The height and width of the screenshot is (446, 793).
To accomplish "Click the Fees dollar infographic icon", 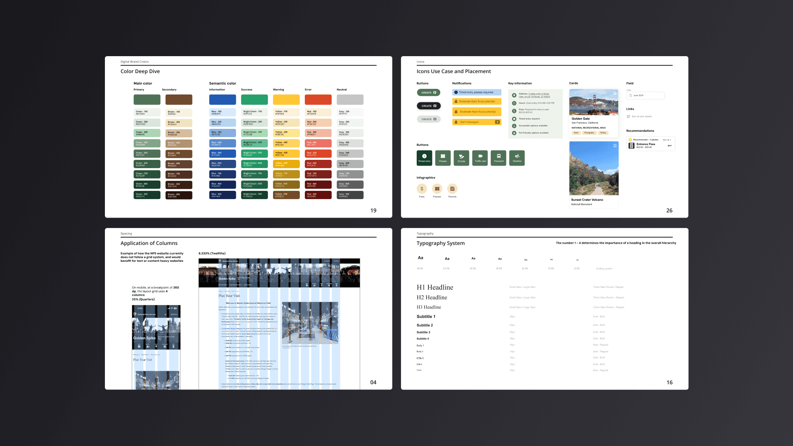I will [422, 189].
